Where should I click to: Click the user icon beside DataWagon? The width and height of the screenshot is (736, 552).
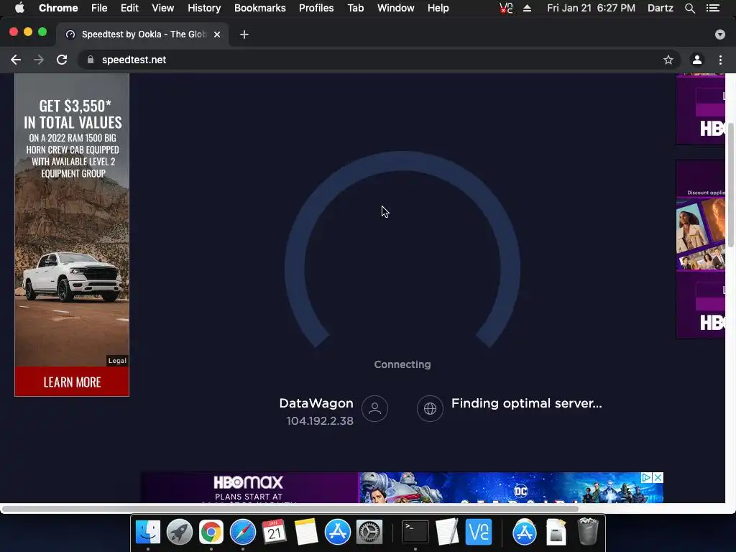tap(374, 408)
